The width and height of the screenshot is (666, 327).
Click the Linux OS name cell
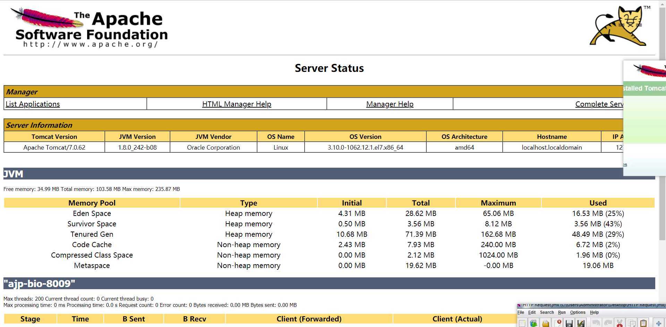281,148
